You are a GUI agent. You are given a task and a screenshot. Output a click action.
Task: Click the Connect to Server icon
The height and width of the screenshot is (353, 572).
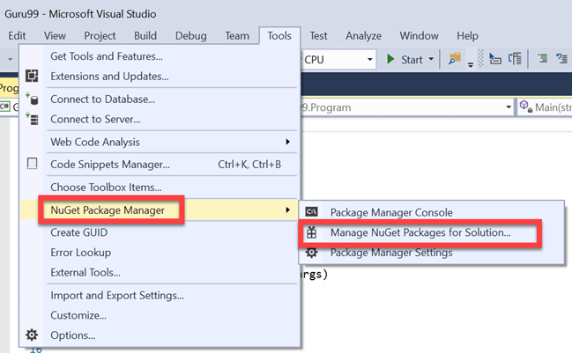click(33, 119)
